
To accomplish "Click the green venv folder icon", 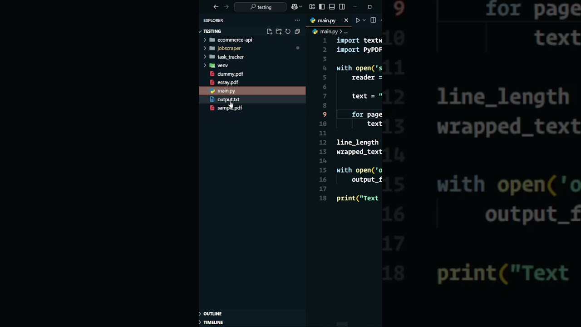I will (x=212, y=65).
